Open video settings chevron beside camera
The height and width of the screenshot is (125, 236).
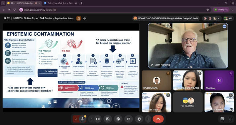[x=91, y=119]
